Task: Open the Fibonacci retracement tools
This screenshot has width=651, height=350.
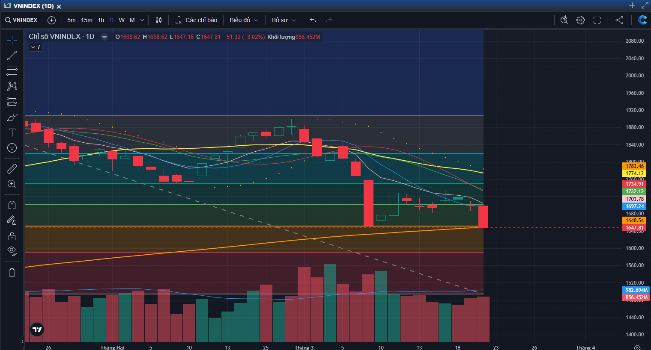Action: [12, 71]
